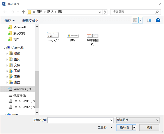Select the 徽标 image file
164x134 pixels.
pyautogui.click(x=73, y=38)
